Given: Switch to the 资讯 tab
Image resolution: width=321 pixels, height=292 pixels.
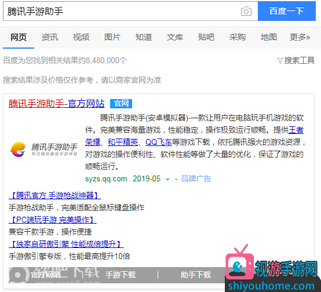Looking at the screenshot, I should click(50, 37).
